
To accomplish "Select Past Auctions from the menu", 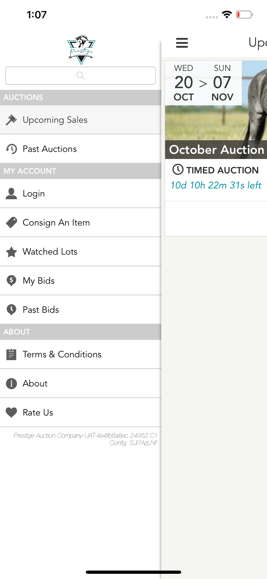I will click(x=50, y=149).
